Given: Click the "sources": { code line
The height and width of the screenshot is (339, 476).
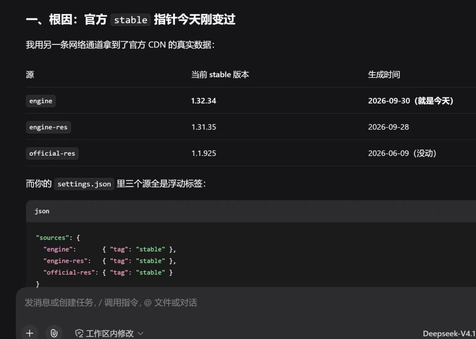Looking at the screenshot, I should 58,238.
